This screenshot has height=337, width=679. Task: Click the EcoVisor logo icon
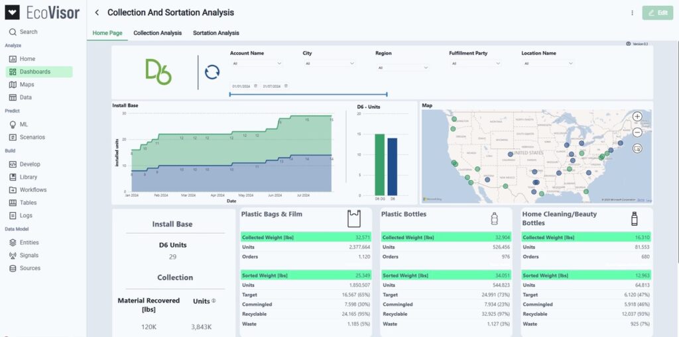coord(12,13)
